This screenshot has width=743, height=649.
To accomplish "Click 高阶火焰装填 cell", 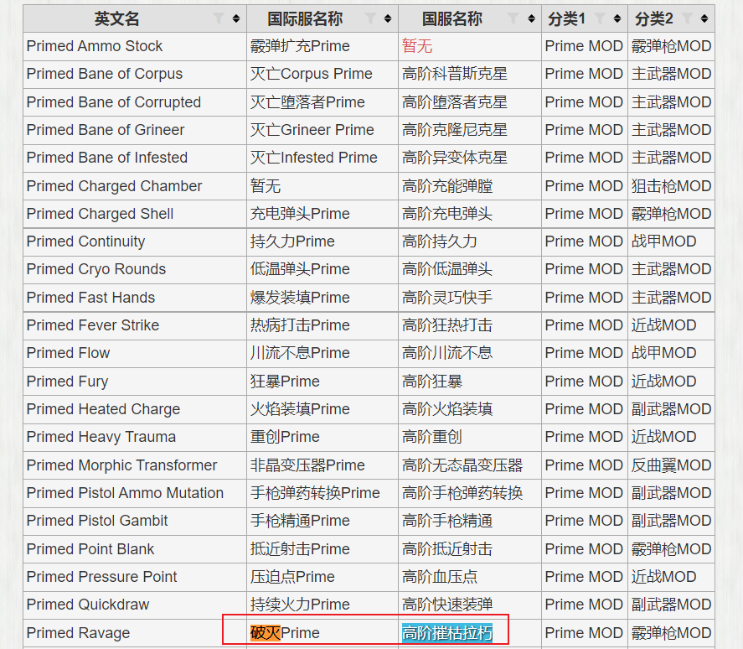I will (470, 409).
